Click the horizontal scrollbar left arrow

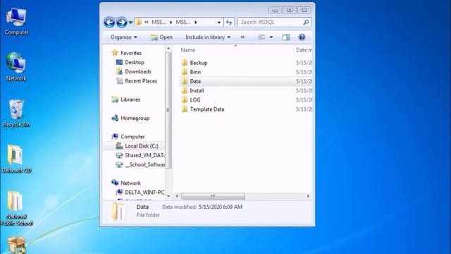(177, 196)
